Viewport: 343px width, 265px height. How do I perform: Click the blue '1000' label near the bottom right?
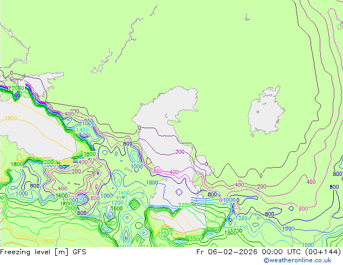coord(288,229)
